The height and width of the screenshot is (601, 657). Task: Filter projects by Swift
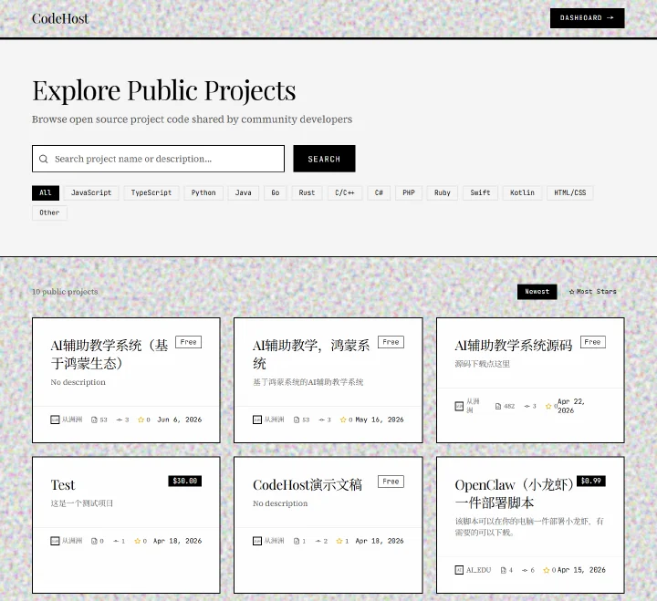coord(480,192)
